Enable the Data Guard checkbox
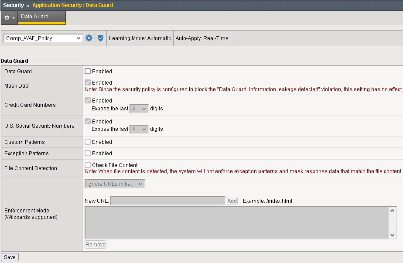This screenshot has height=263, width=403. click(88, 71)
